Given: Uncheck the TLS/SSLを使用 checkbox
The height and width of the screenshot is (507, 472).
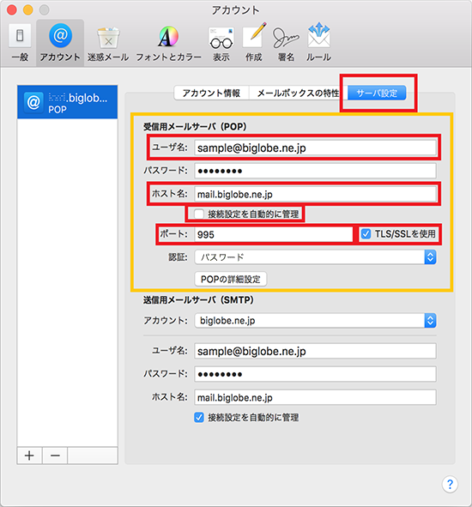Looking at the screenshot, I should 366,234.
